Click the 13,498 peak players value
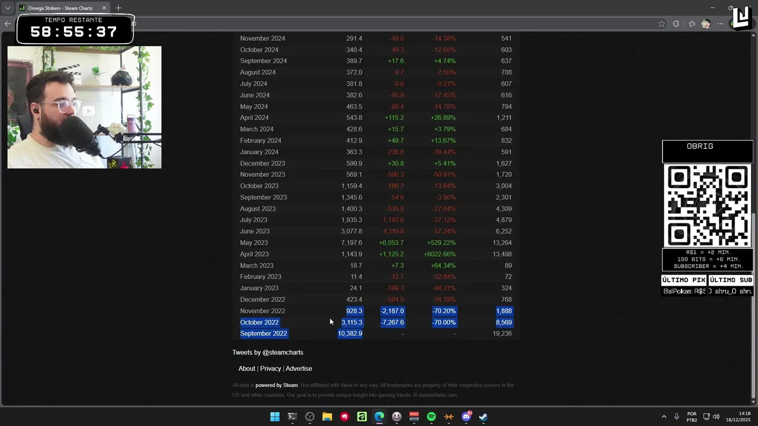Viewport: 758px width, 426px height. coord(502,254)
